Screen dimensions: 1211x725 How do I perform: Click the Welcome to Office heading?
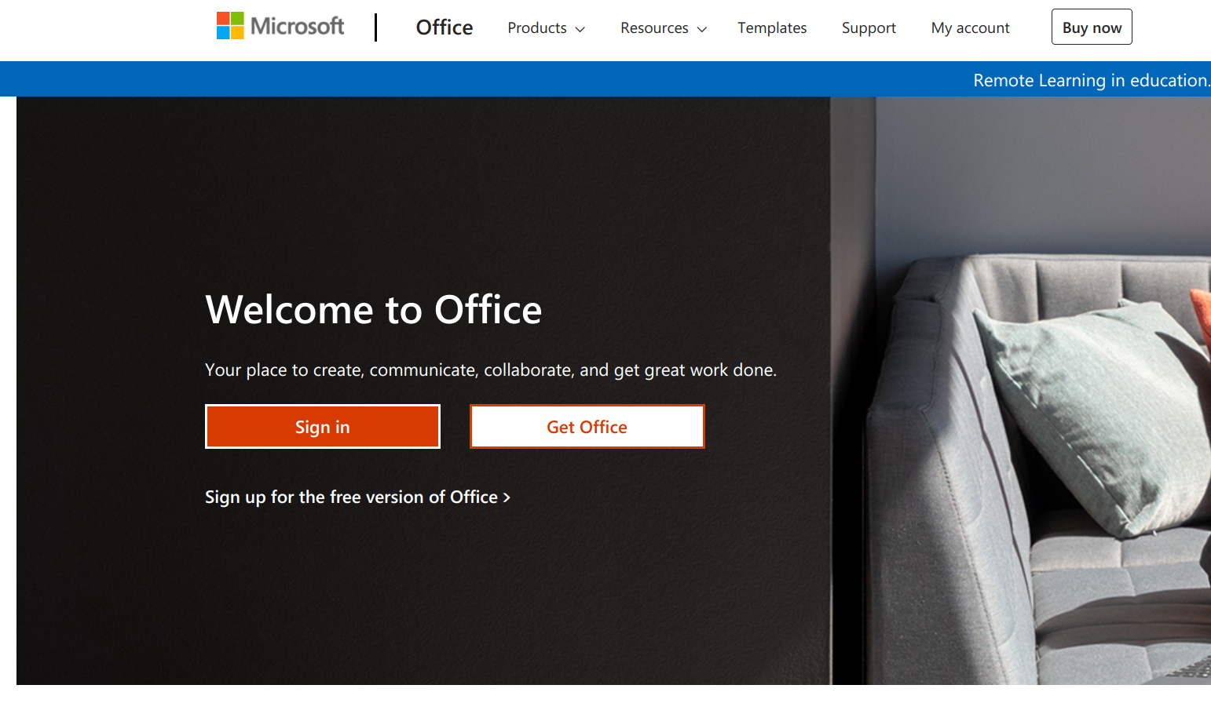(x=374, y=310)
